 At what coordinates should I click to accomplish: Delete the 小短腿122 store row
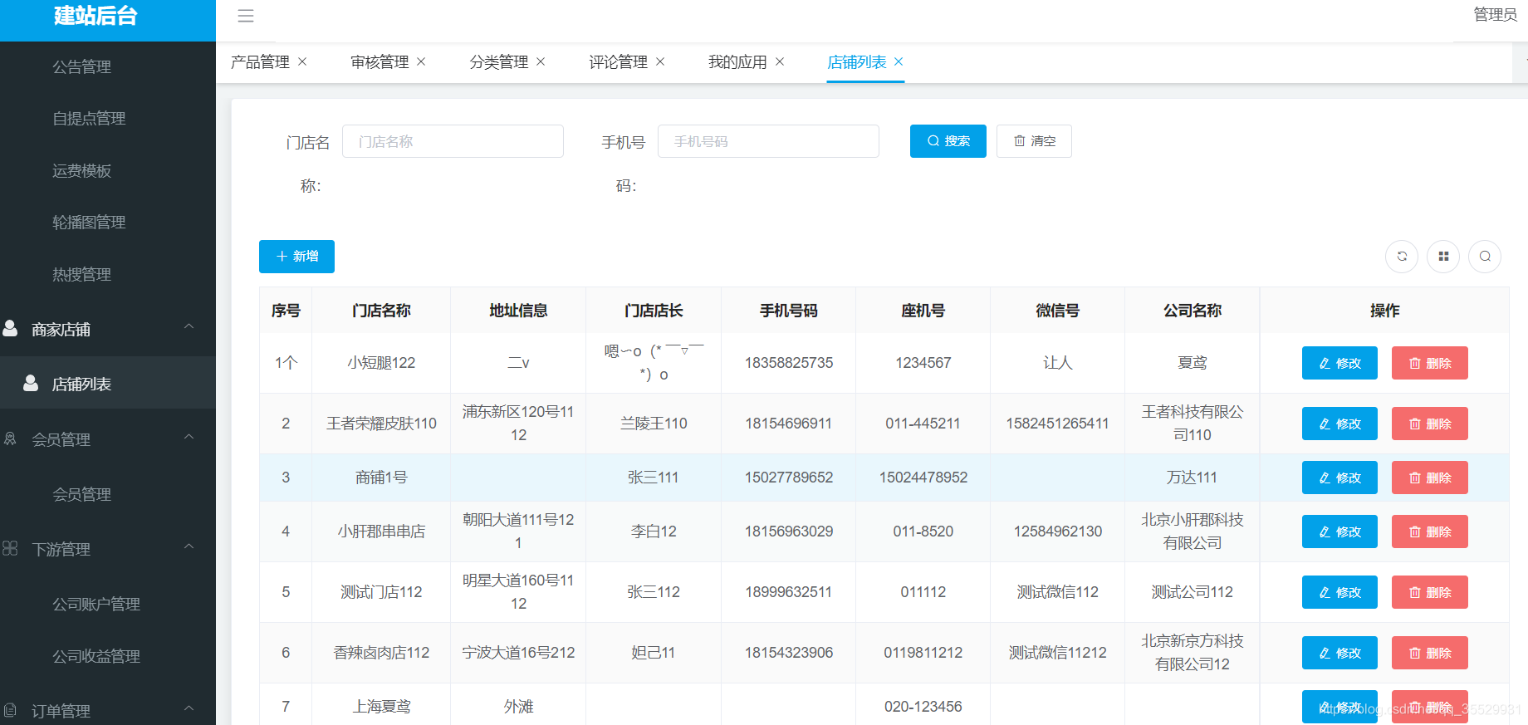pyautogui.click(x=1430, y=363)
